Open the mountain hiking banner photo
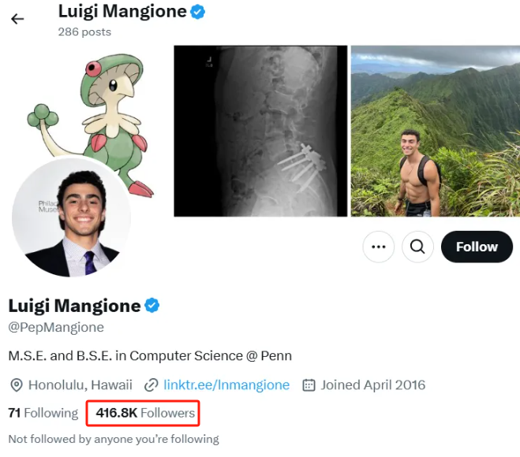Viewport: 520px width, 457px height. 436,131
